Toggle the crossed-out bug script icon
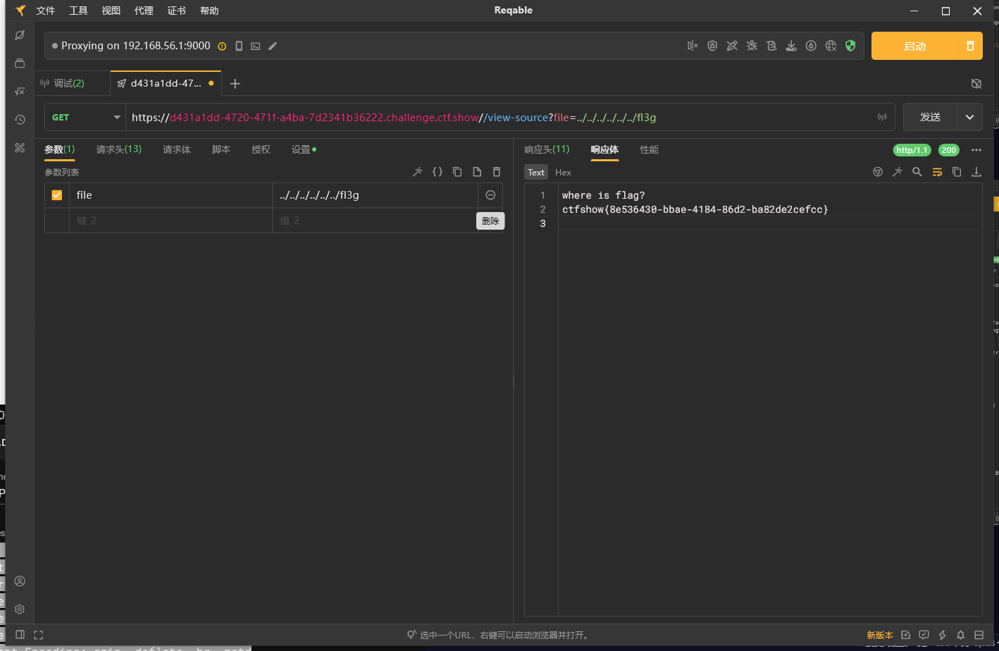This screenshot has height=651, width=999. (x=752, y=46)
